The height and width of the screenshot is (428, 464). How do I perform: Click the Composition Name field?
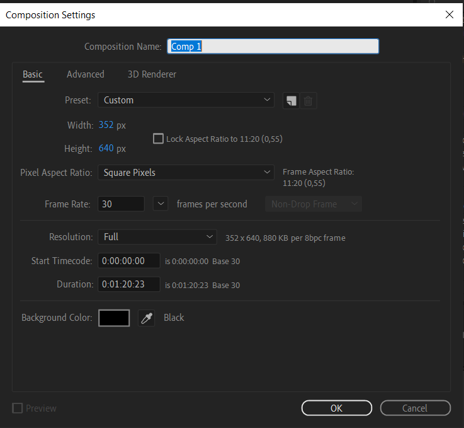tap(273, 47)
